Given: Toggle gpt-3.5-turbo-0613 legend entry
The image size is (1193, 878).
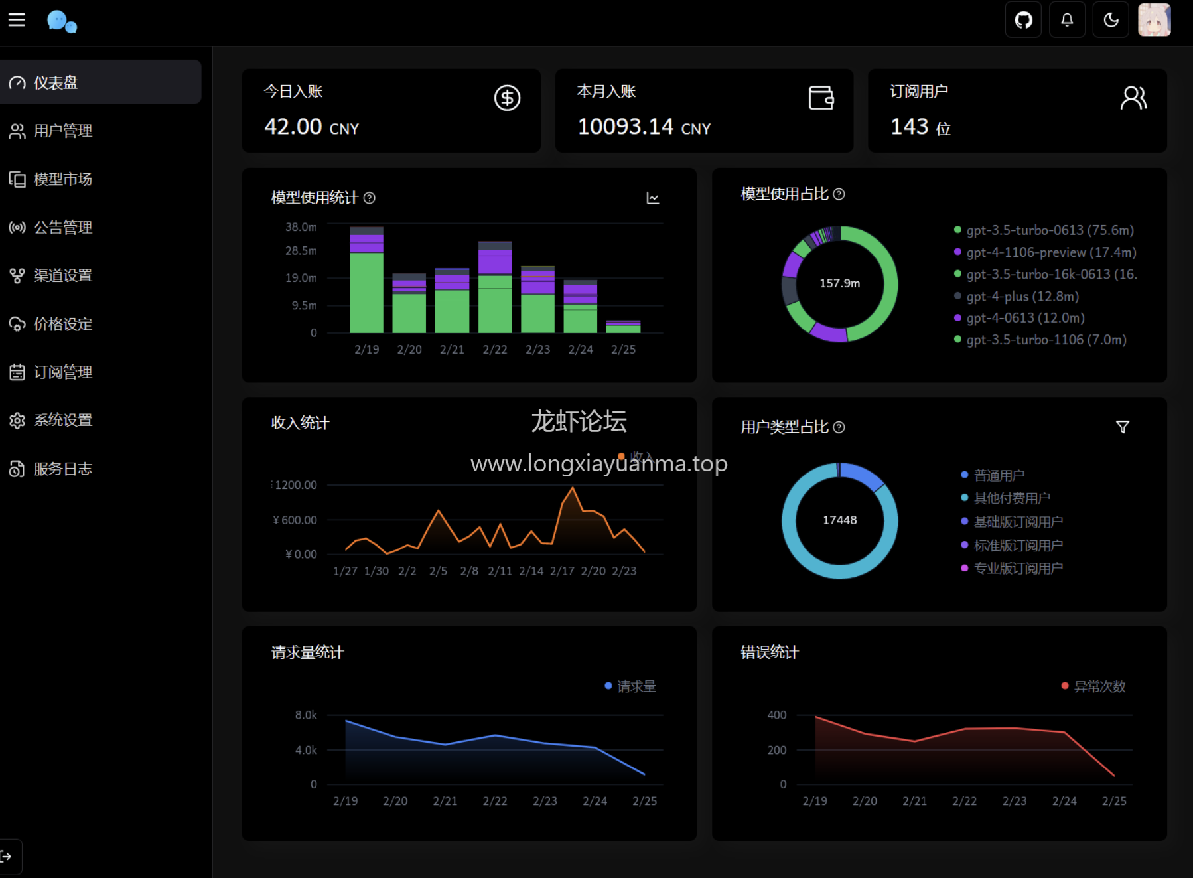Looking at the screenshot, I should tap(1044, 230).
